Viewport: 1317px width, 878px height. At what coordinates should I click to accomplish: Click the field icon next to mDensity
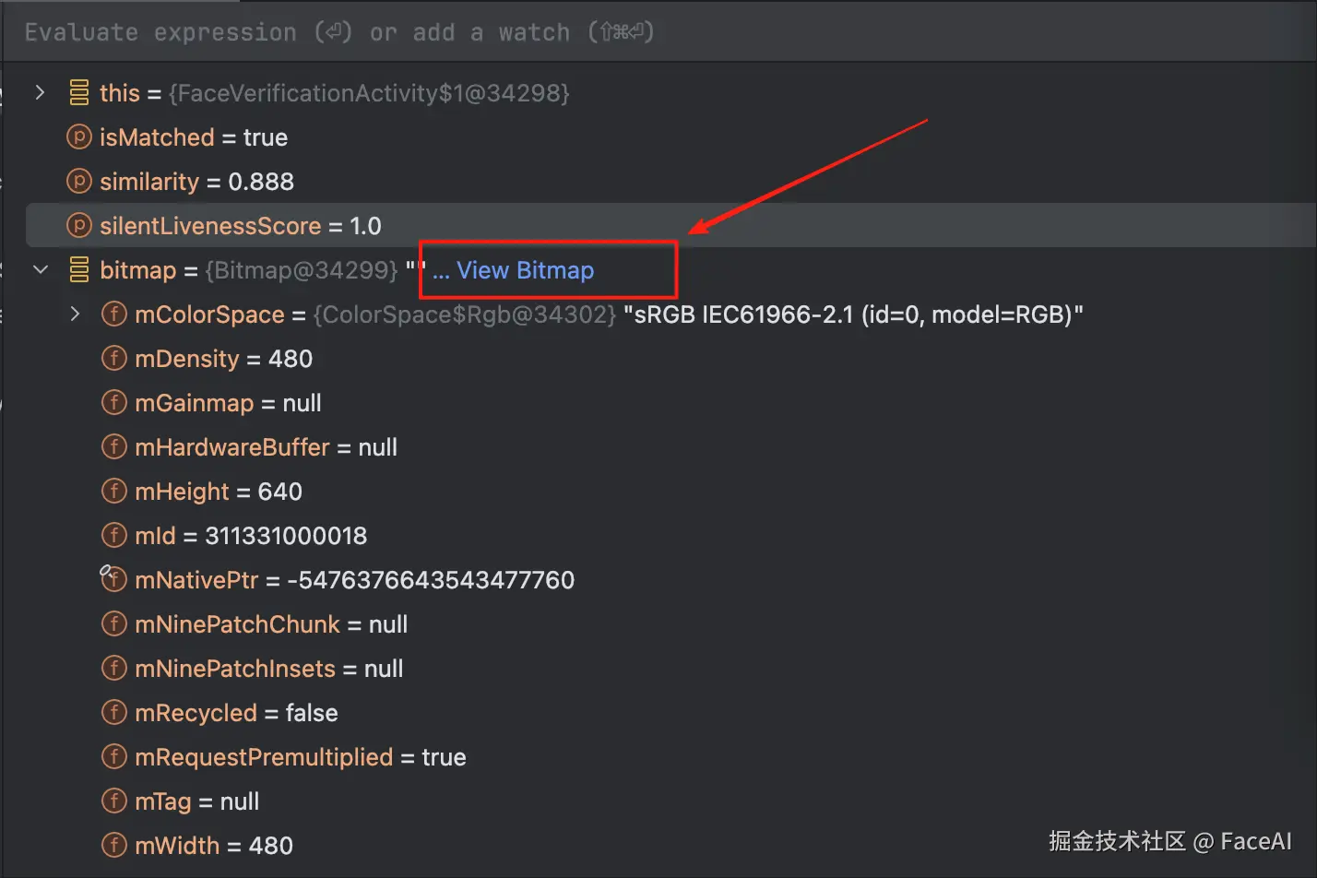click(113, 359)
